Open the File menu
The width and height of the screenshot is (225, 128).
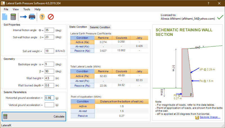click(6, 9)
